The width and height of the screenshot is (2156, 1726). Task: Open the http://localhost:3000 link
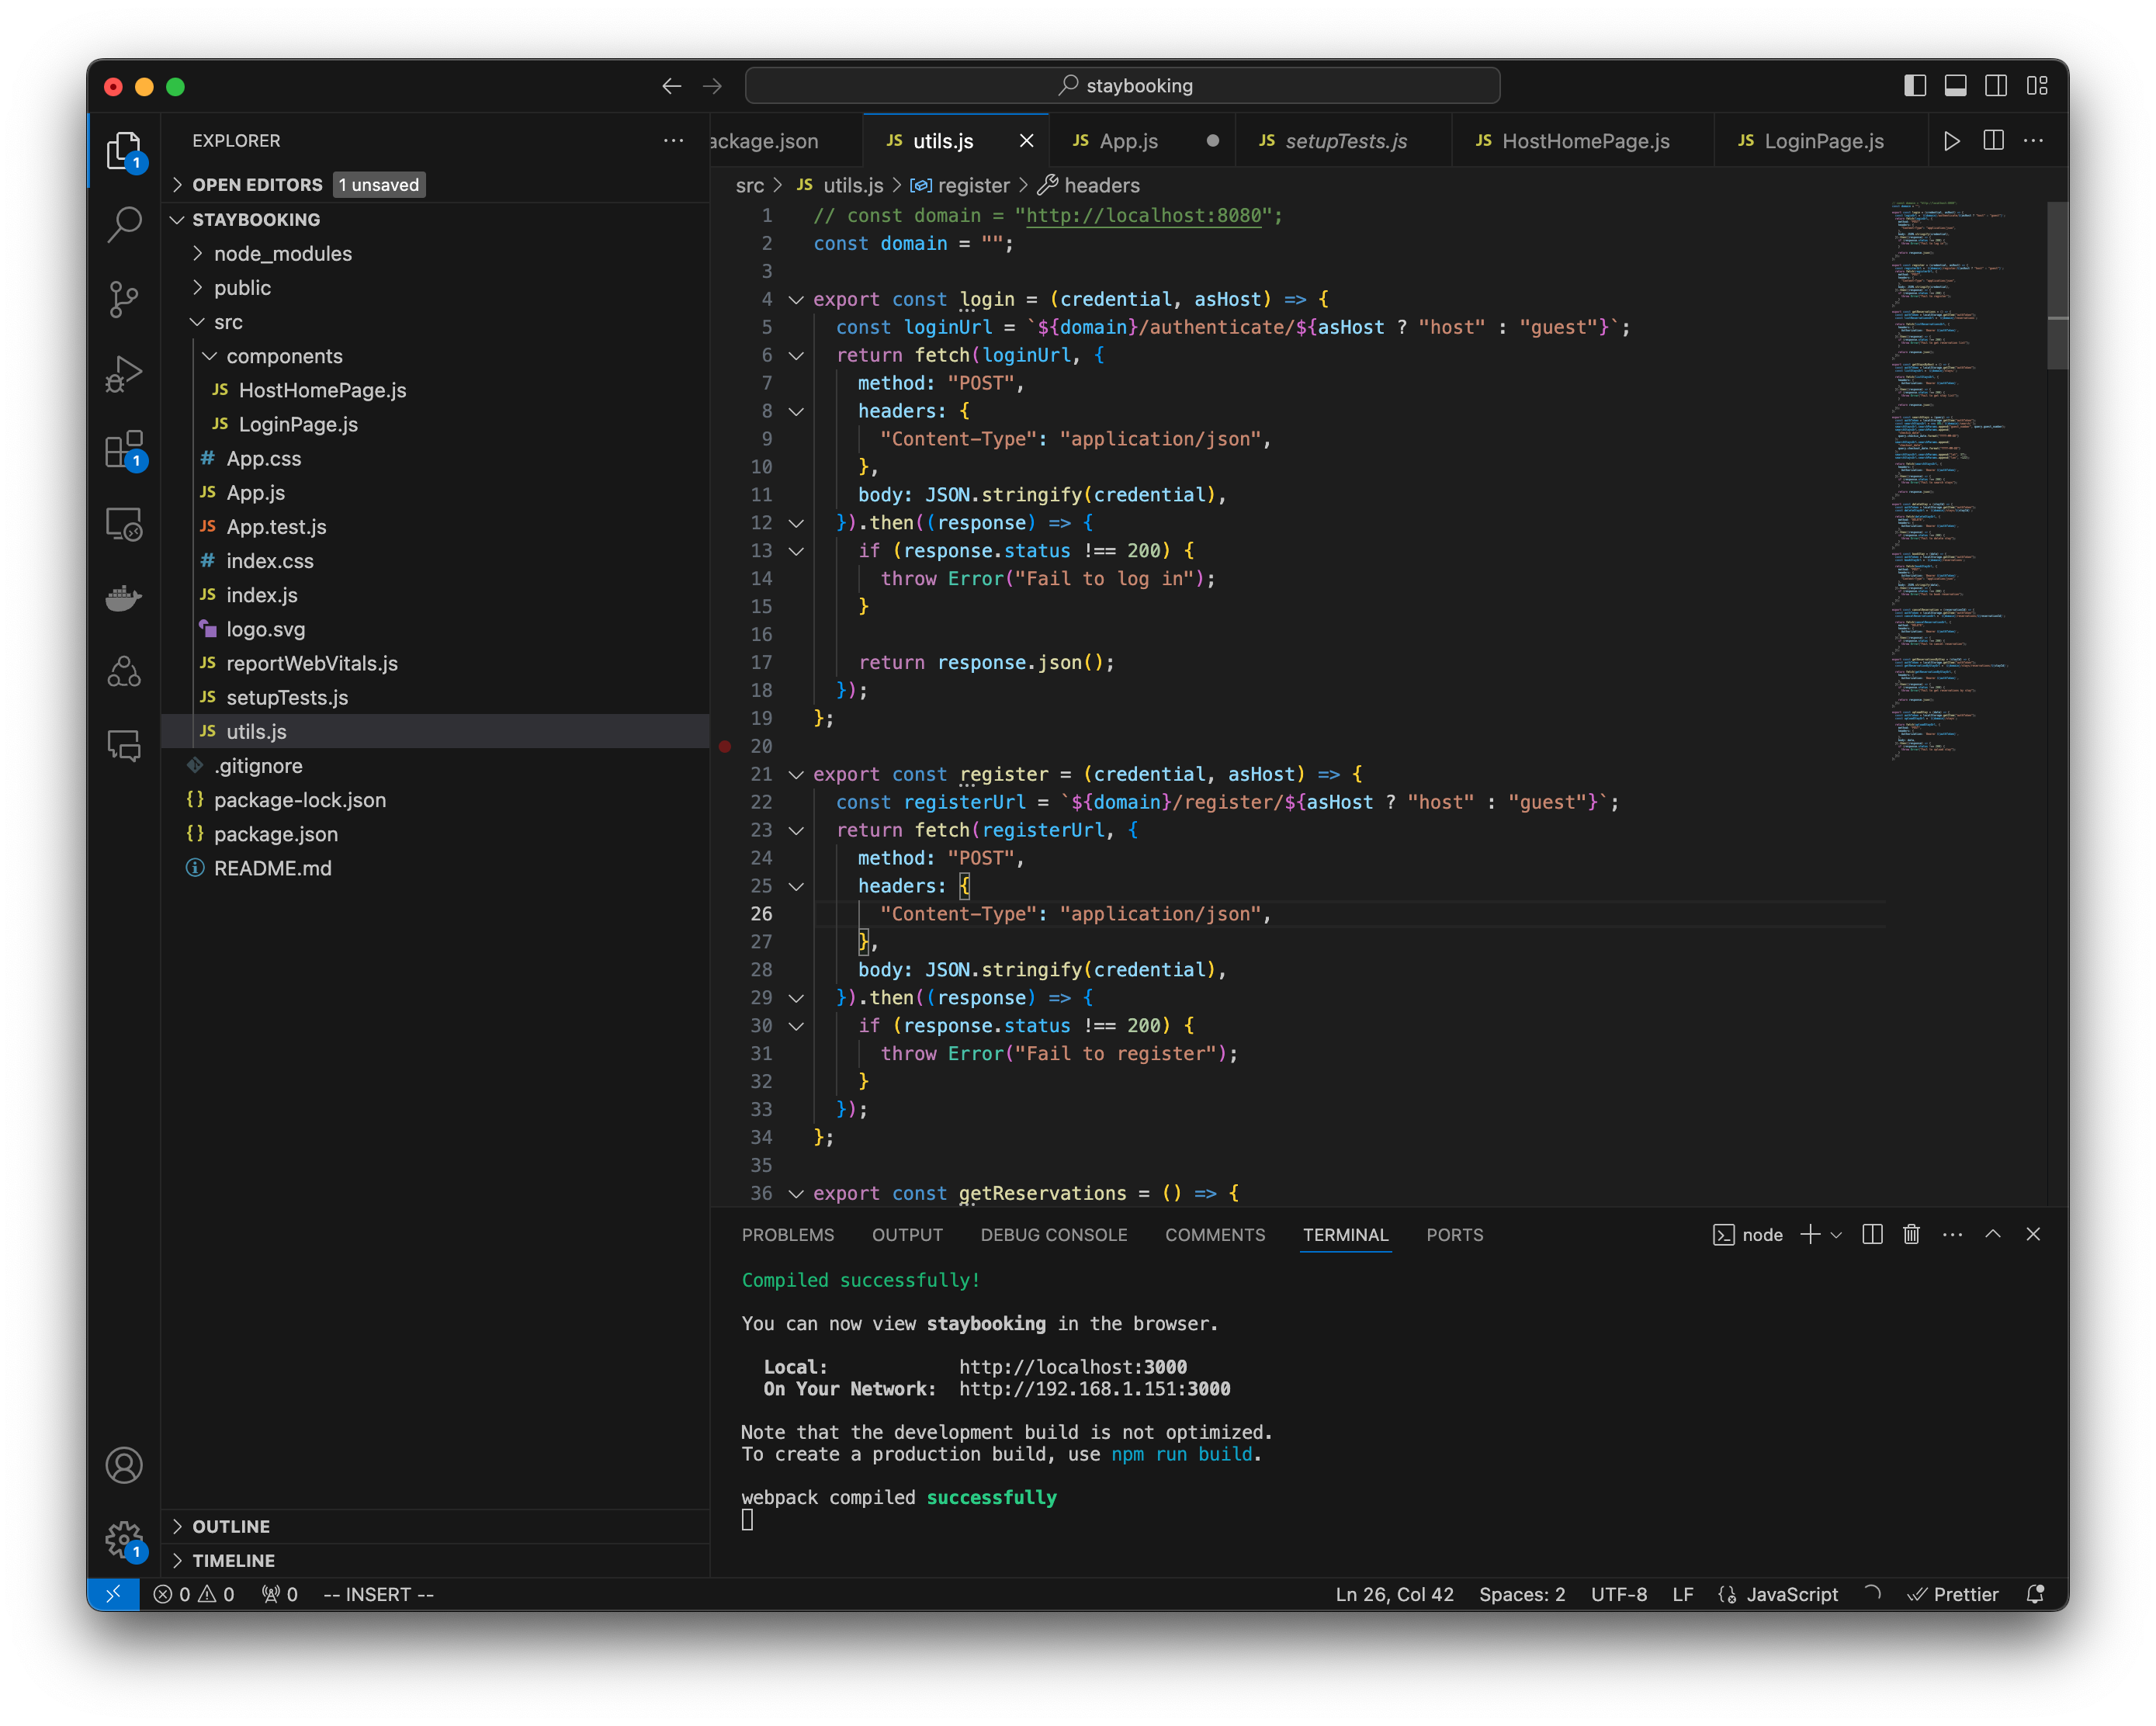coord(1072,1366)
